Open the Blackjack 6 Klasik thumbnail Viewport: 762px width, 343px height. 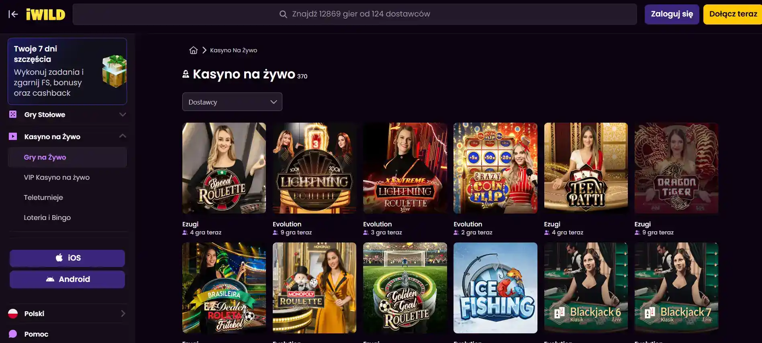click(x=586, y=288)
